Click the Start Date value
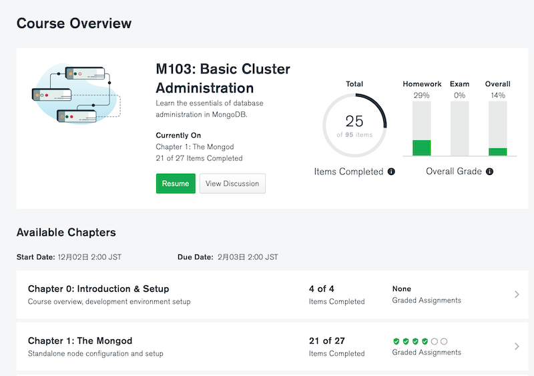Image resolution: width=534 pixels, height=376 pixels. tap(89, 257)
